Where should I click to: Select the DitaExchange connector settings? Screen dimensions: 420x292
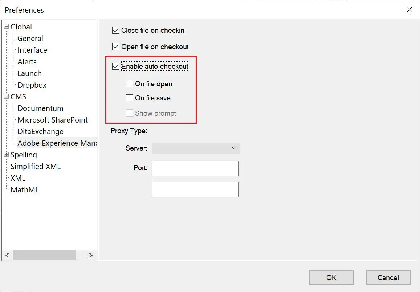pos(40,131)
